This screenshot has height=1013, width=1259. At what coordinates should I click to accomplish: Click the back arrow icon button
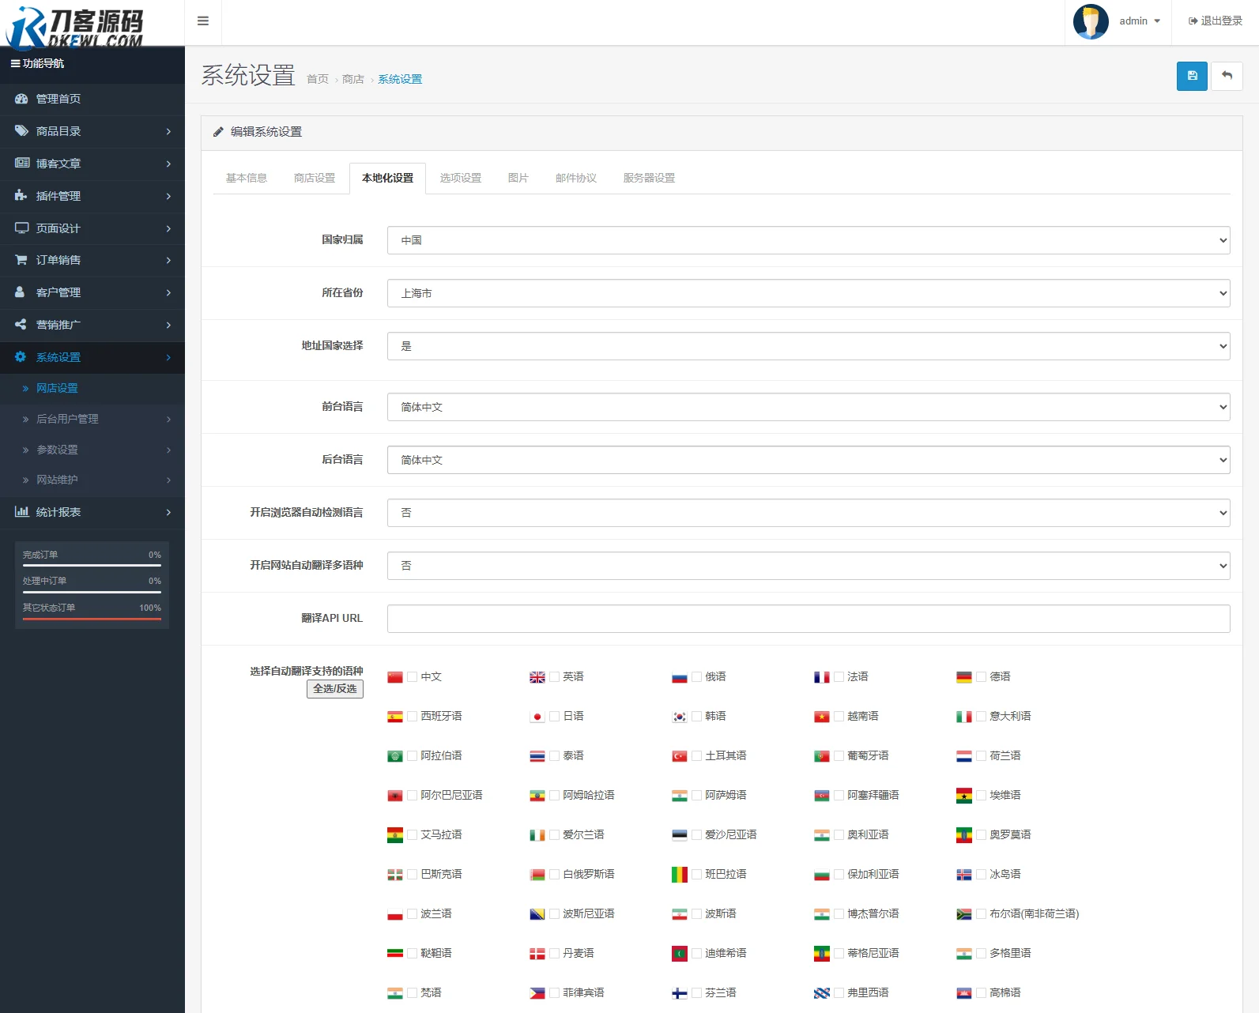click(x=1227, y=76)
